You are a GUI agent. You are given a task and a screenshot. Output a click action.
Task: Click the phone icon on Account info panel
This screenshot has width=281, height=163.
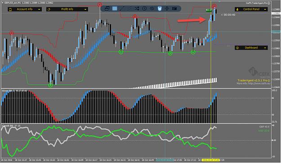(x=10, y=9)
